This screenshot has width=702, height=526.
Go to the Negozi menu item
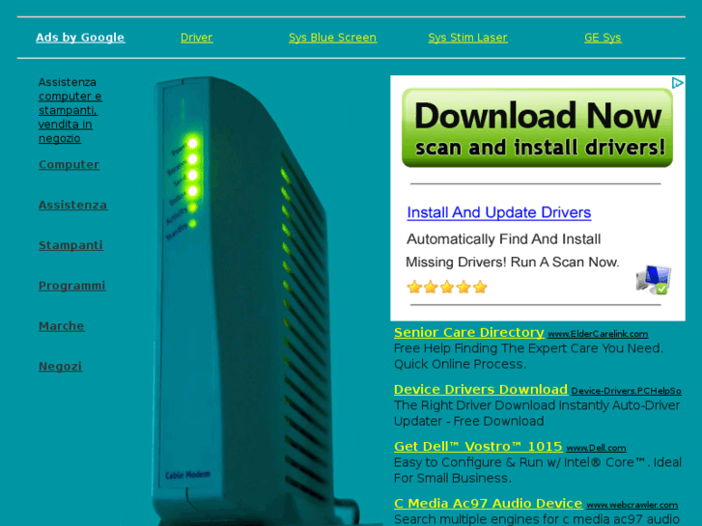coord(60,366)
